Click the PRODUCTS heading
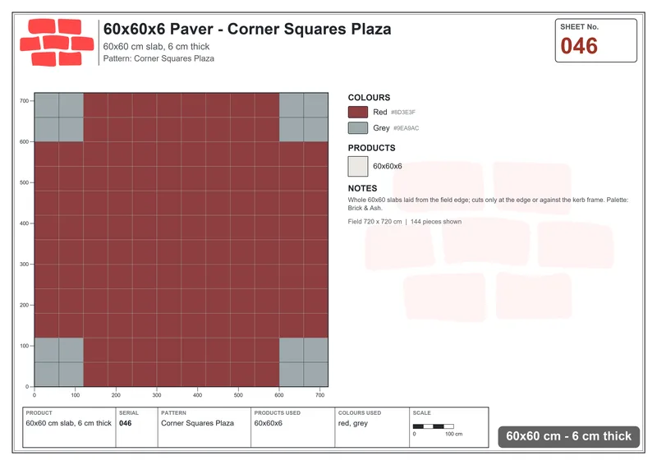Viewport: 657px width, 465px height. 372,148
